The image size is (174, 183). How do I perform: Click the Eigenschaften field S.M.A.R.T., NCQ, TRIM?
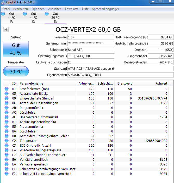(x=121, y=75)
